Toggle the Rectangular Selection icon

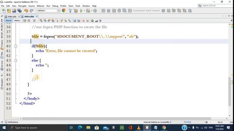pos(57,21)
